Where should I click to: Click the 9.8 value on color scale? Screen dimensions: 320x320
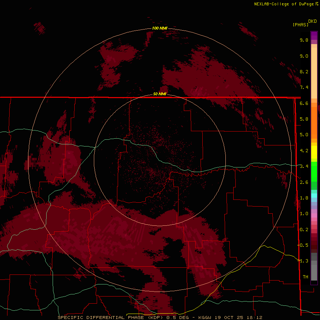pos(304,40)
